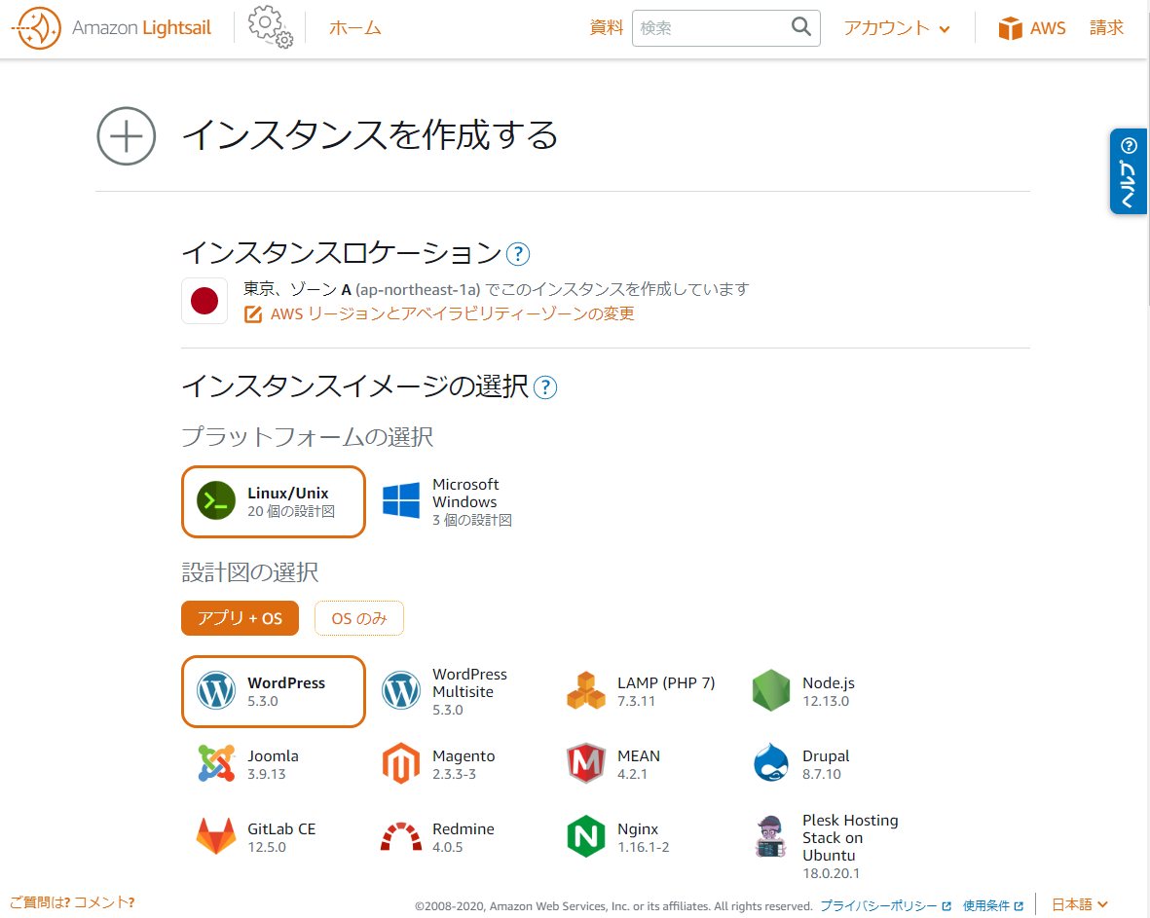Click the help icon beside インスタンスロケーション
This screenshot has width=1150, height=918.
tap(518, 254)
